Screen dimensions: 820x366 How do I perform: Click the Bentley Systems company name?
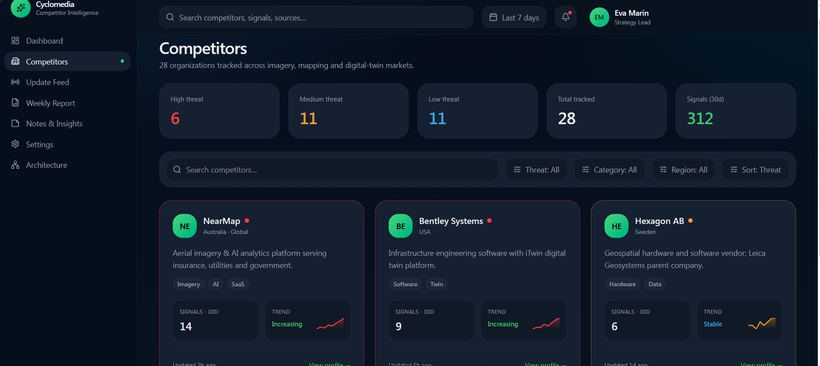click(451, 221)
